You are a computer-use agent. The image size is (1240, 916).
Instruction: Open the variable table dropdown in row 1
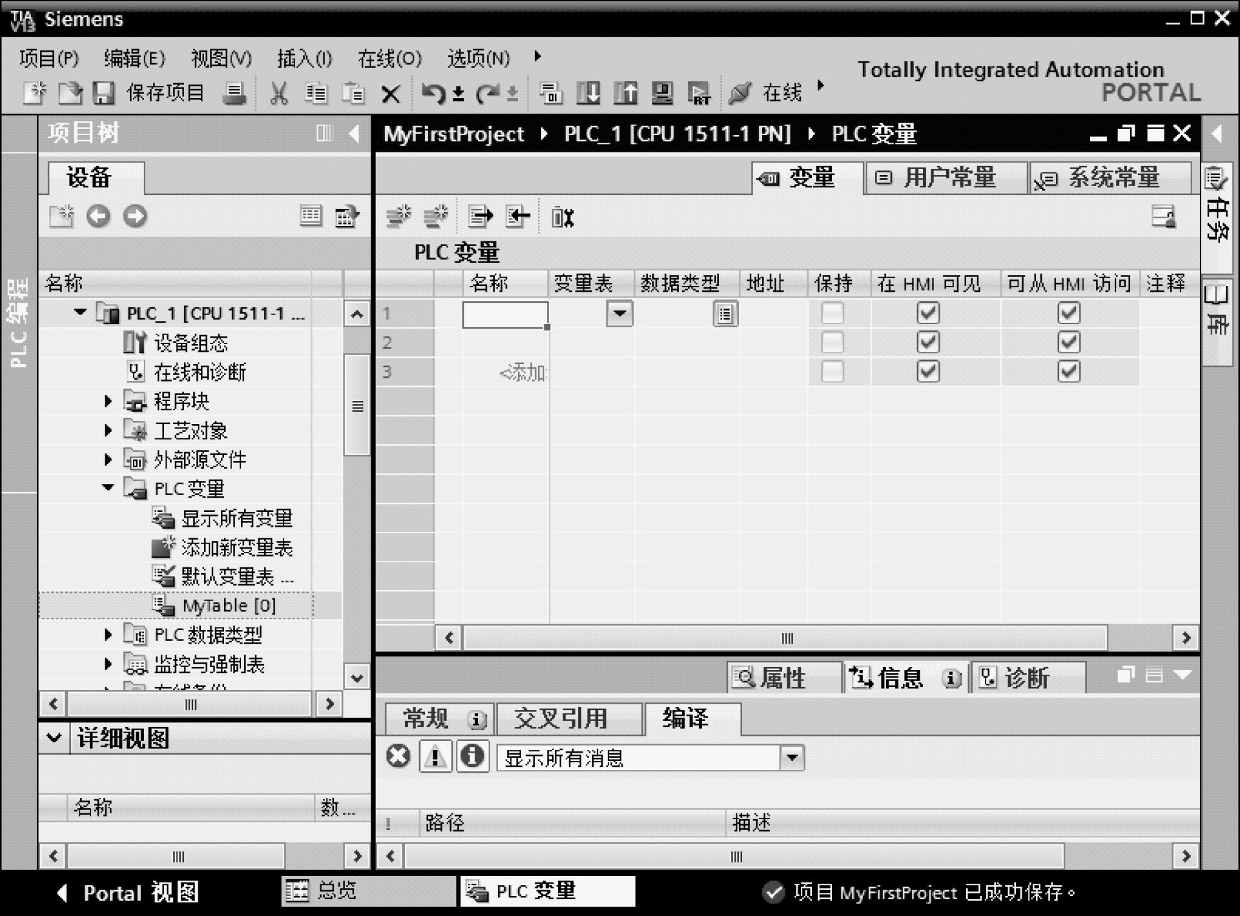click(x=619, y=314)
